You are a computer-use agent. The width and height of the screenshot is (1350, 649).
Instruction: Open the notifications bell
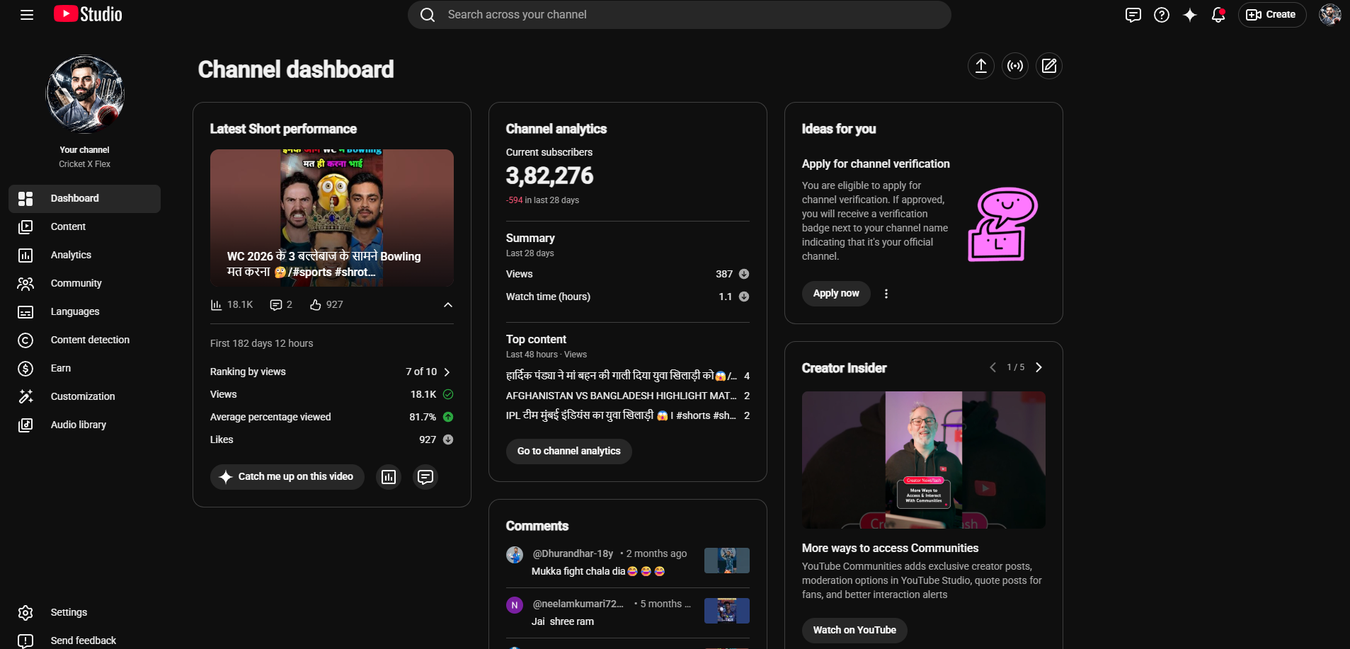click(1218, 15)
